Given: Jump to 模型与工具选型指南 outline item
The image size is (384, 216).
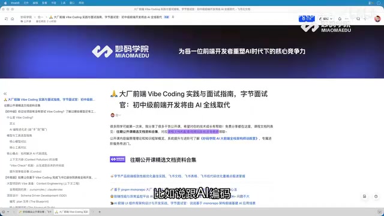Looking at the screenshot, I should pos(19,136).
